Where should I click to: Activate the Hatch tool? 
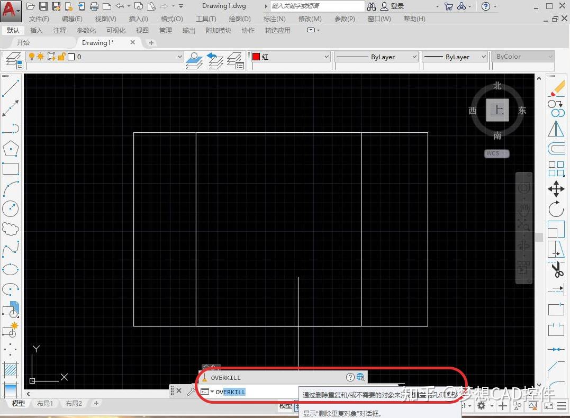click(x=11, y=369)
